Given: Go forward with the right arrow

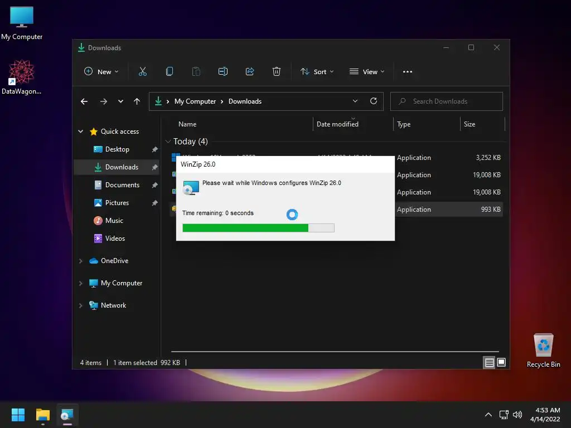Looking at the screenshot, I should click(x=103, y=101).
